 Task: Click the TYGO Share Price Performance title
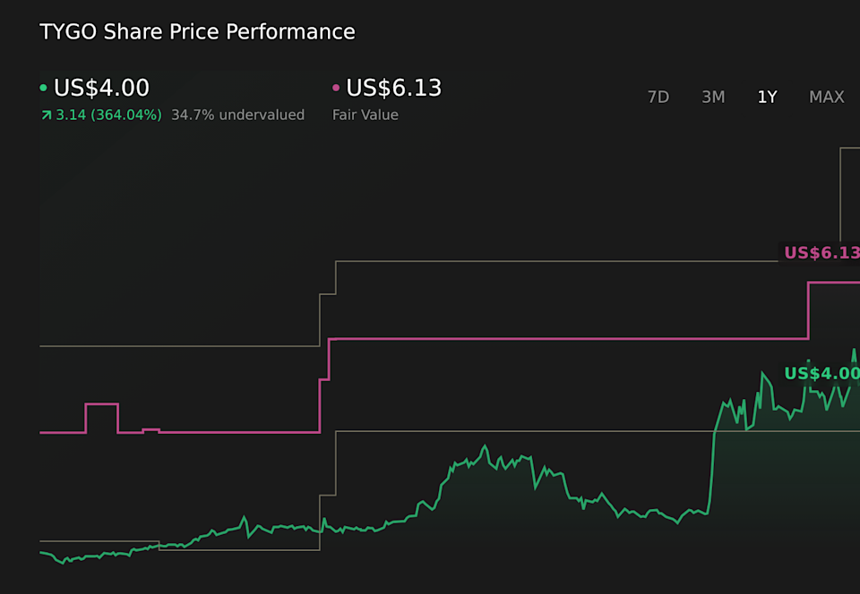click(x=197, y=32)
